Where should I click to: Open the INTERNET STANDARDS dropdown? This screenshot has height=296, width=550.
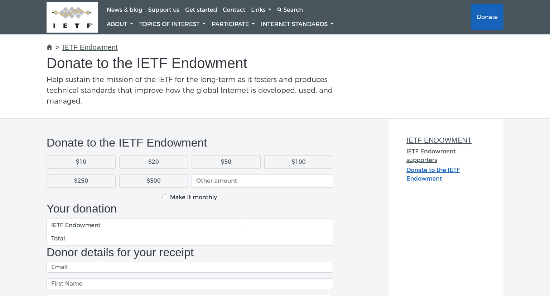pyautogui.click(x=297, y=24)
